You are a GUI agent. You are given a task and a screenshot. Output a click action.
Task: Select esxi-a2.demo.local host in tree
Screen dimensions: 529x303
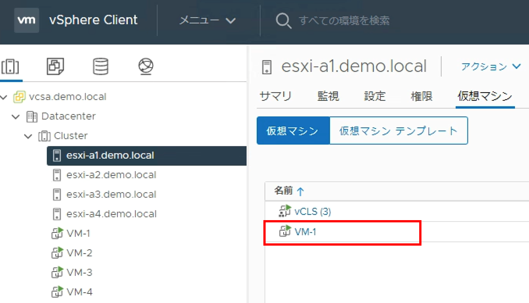point(111,175)
